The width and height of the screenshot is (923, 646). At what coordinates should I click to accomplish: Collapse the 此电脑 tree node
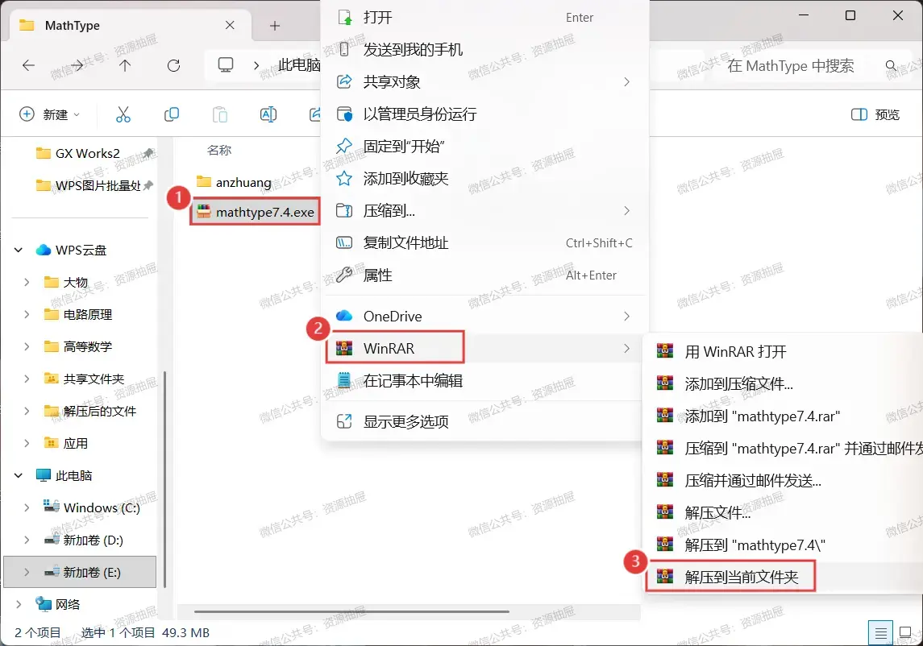pos(19,475)
